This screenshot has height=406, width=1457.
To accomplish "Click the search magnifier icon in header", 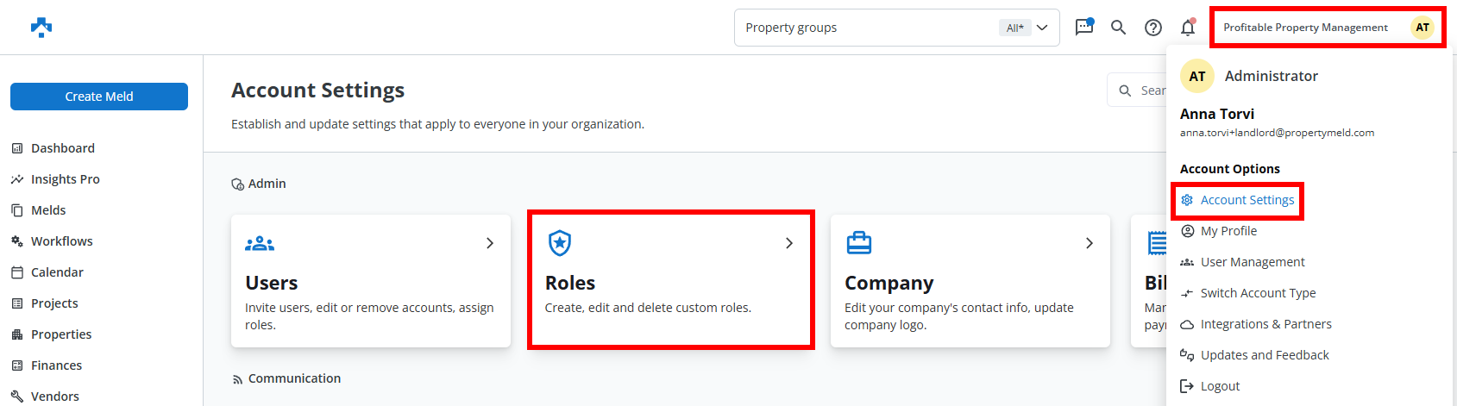I will click(x=1118, y=28).
